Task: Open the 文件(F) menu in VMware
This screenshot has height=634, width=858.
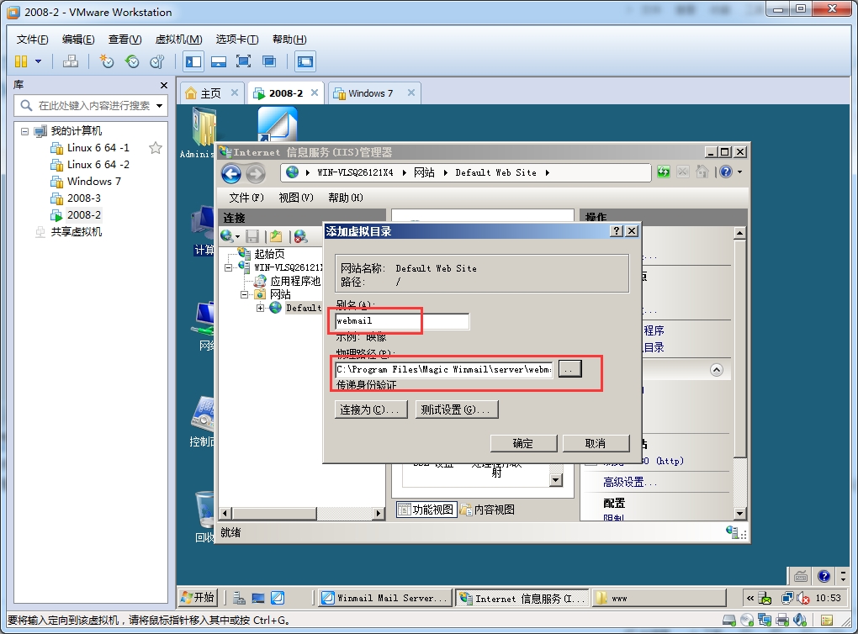Action: (32, 40)
